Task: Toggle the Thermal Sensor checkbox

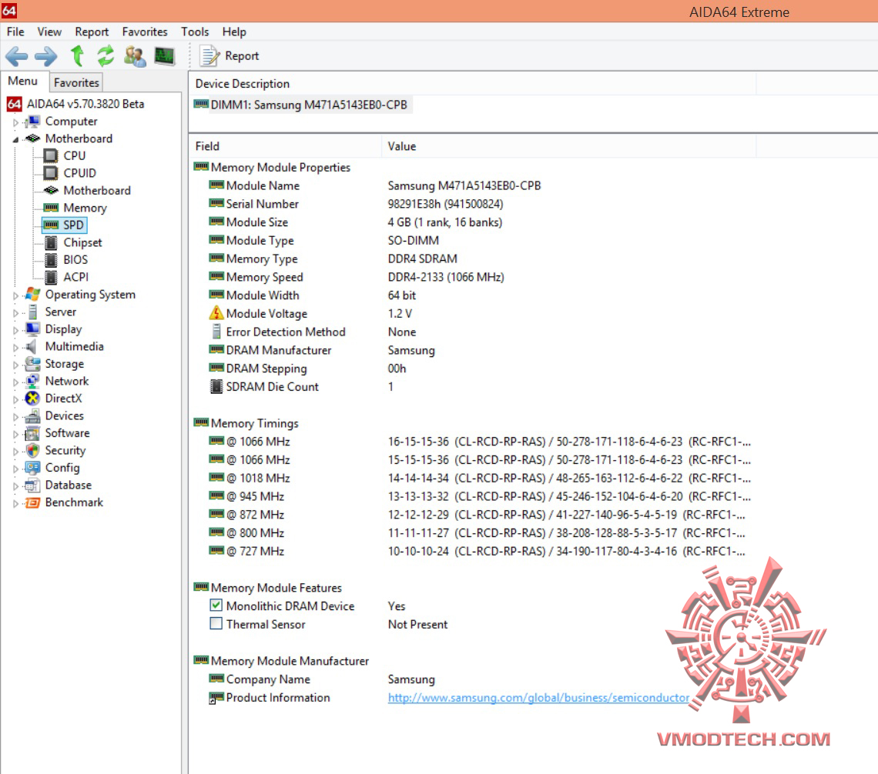Action: coord(216,623)
